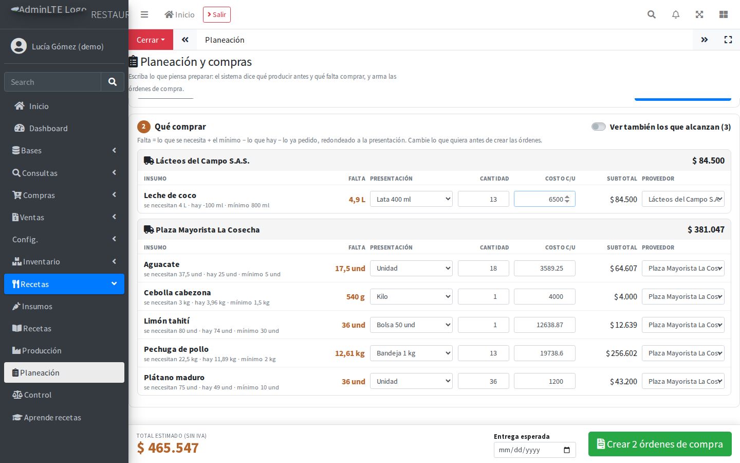Viewport: 740px width, 463px height.
Task: Click 'Crear 2 órdenes de compra' button
Action: point(660,444)
